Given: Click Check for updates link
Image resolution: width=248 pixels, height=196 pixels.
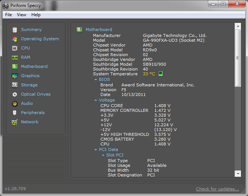Looking at the screenshot, I should (x=217, y=189).
